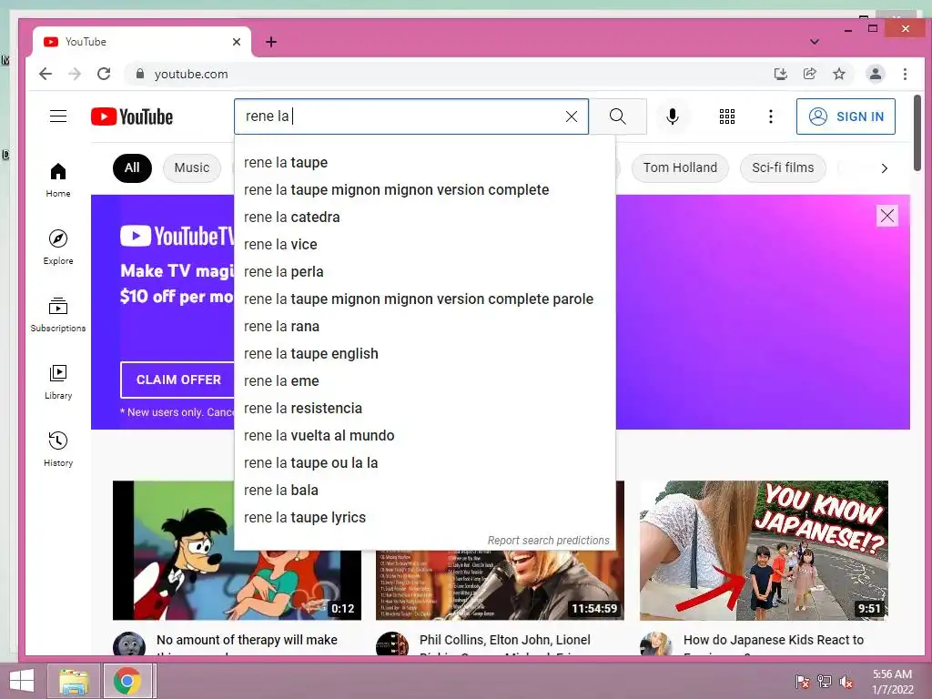Select the Sci-fi films filter chip
The height and width of the screenshot is (699, 932).
point(783,168)
